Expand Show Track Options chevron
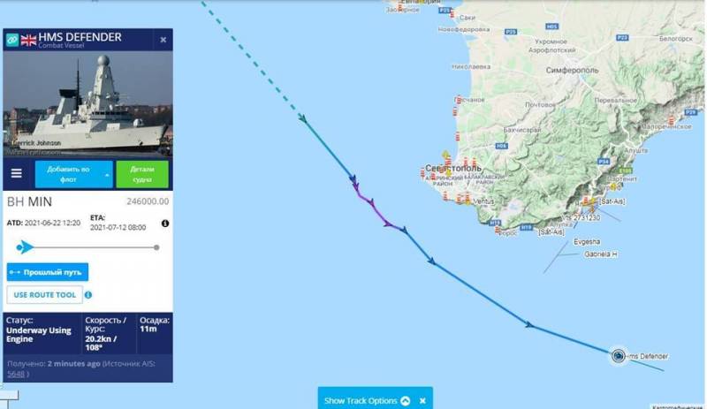707x409 pixels. [405, 400]
